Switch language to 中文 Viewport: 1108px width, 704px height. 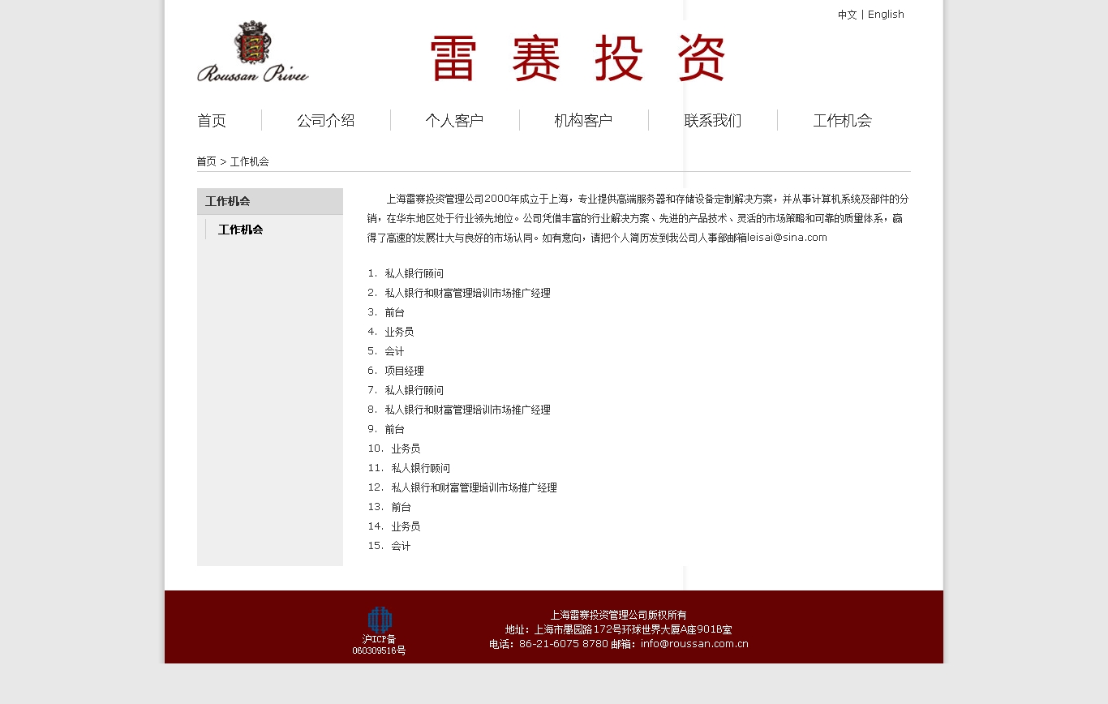[847, 15]
